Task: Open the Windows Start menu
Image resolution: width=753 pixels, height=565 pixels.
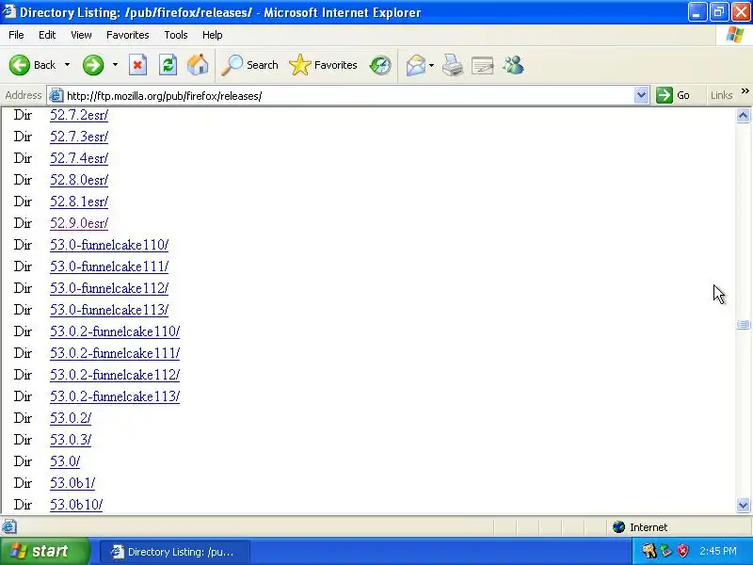Action: [45, 551]
